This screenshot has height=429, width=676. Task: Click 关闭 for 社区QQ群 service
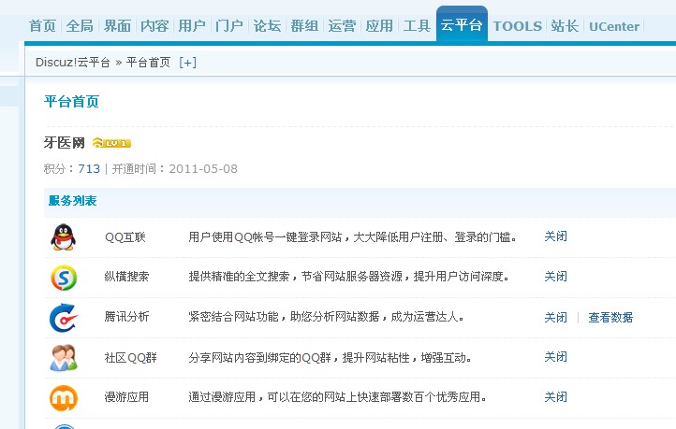pyautogui.click(x=556, y=357)
